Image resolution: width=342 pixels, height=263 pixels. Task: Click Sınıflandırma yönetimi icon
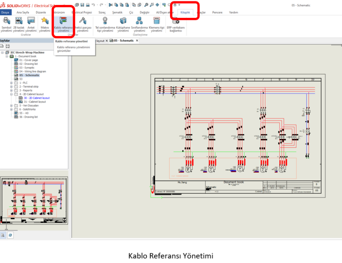point(138,24)
